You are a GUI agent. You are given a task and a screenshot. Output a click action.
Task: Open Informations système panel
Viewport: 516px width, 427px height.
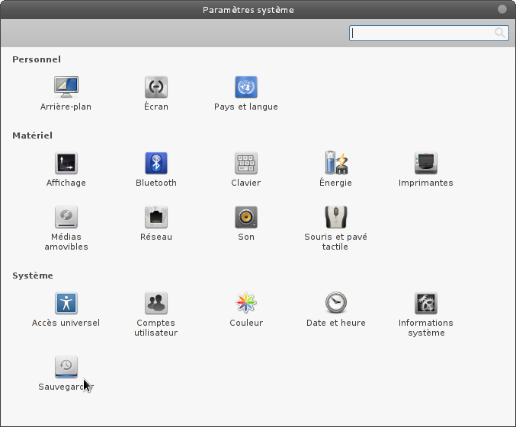click(x=426, y=303)
